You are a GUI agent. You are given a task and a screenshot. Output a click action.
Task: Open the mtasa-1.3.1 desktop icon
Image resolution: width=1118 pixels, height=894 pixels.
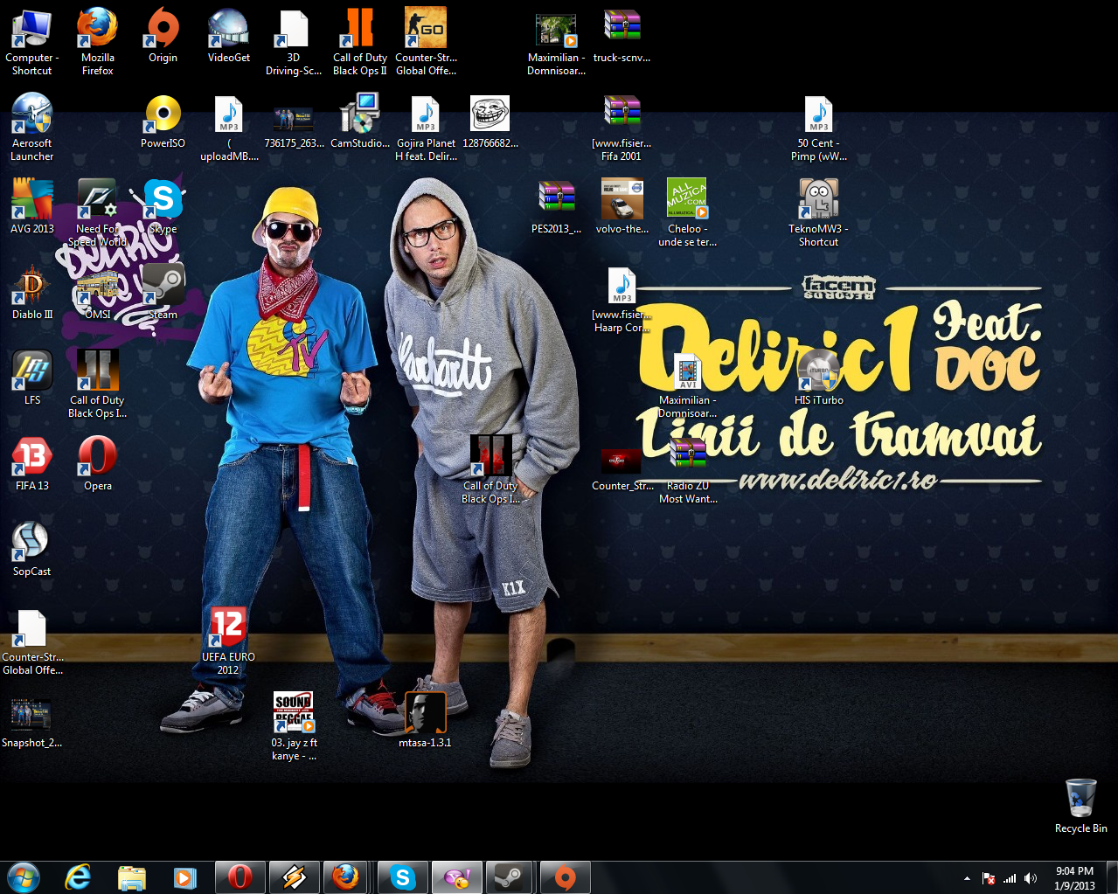click(425, 720)
